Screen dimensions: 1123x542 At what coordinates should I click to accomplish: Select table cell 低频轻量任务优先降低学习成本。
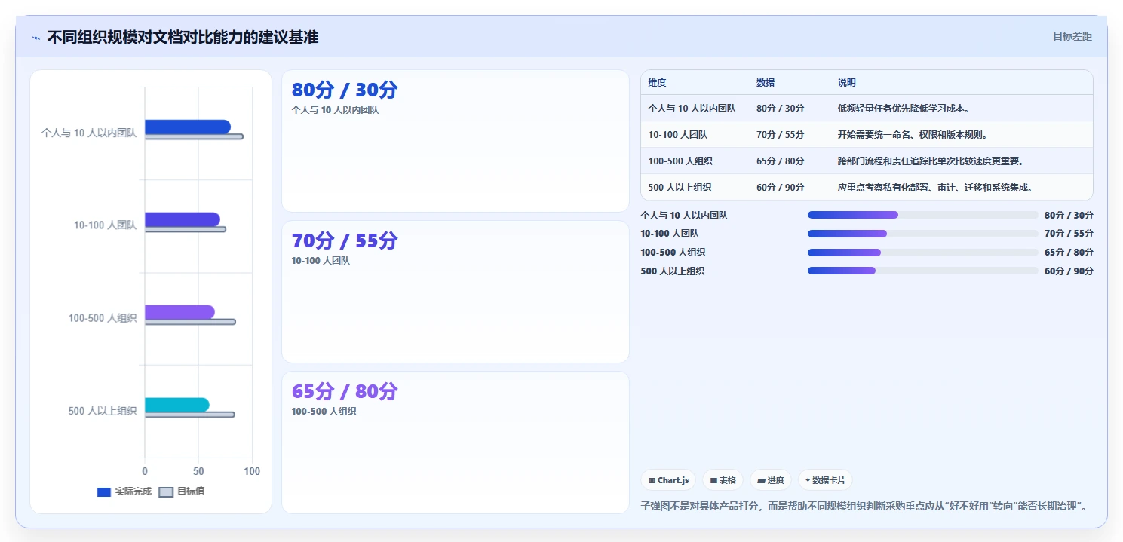(904, 109)
